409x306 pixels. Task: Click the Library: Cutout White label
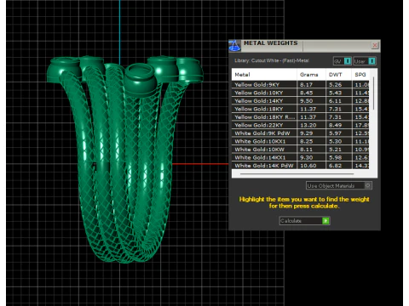271,60
